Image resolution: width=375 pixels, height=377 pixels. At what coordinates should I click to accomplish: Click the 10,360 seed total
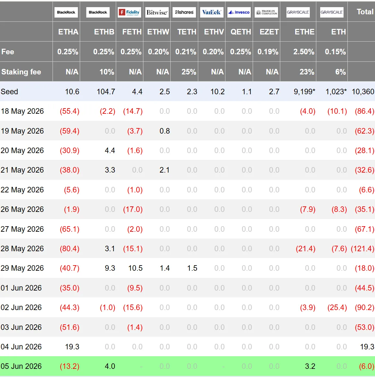[363, 92]
